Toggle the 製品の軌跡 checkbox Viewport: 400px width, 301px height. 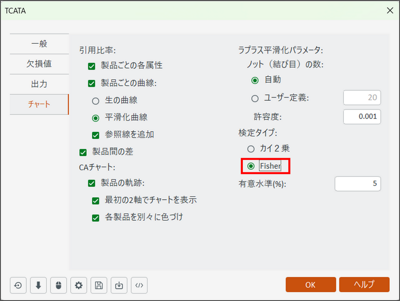click(91, 183)
